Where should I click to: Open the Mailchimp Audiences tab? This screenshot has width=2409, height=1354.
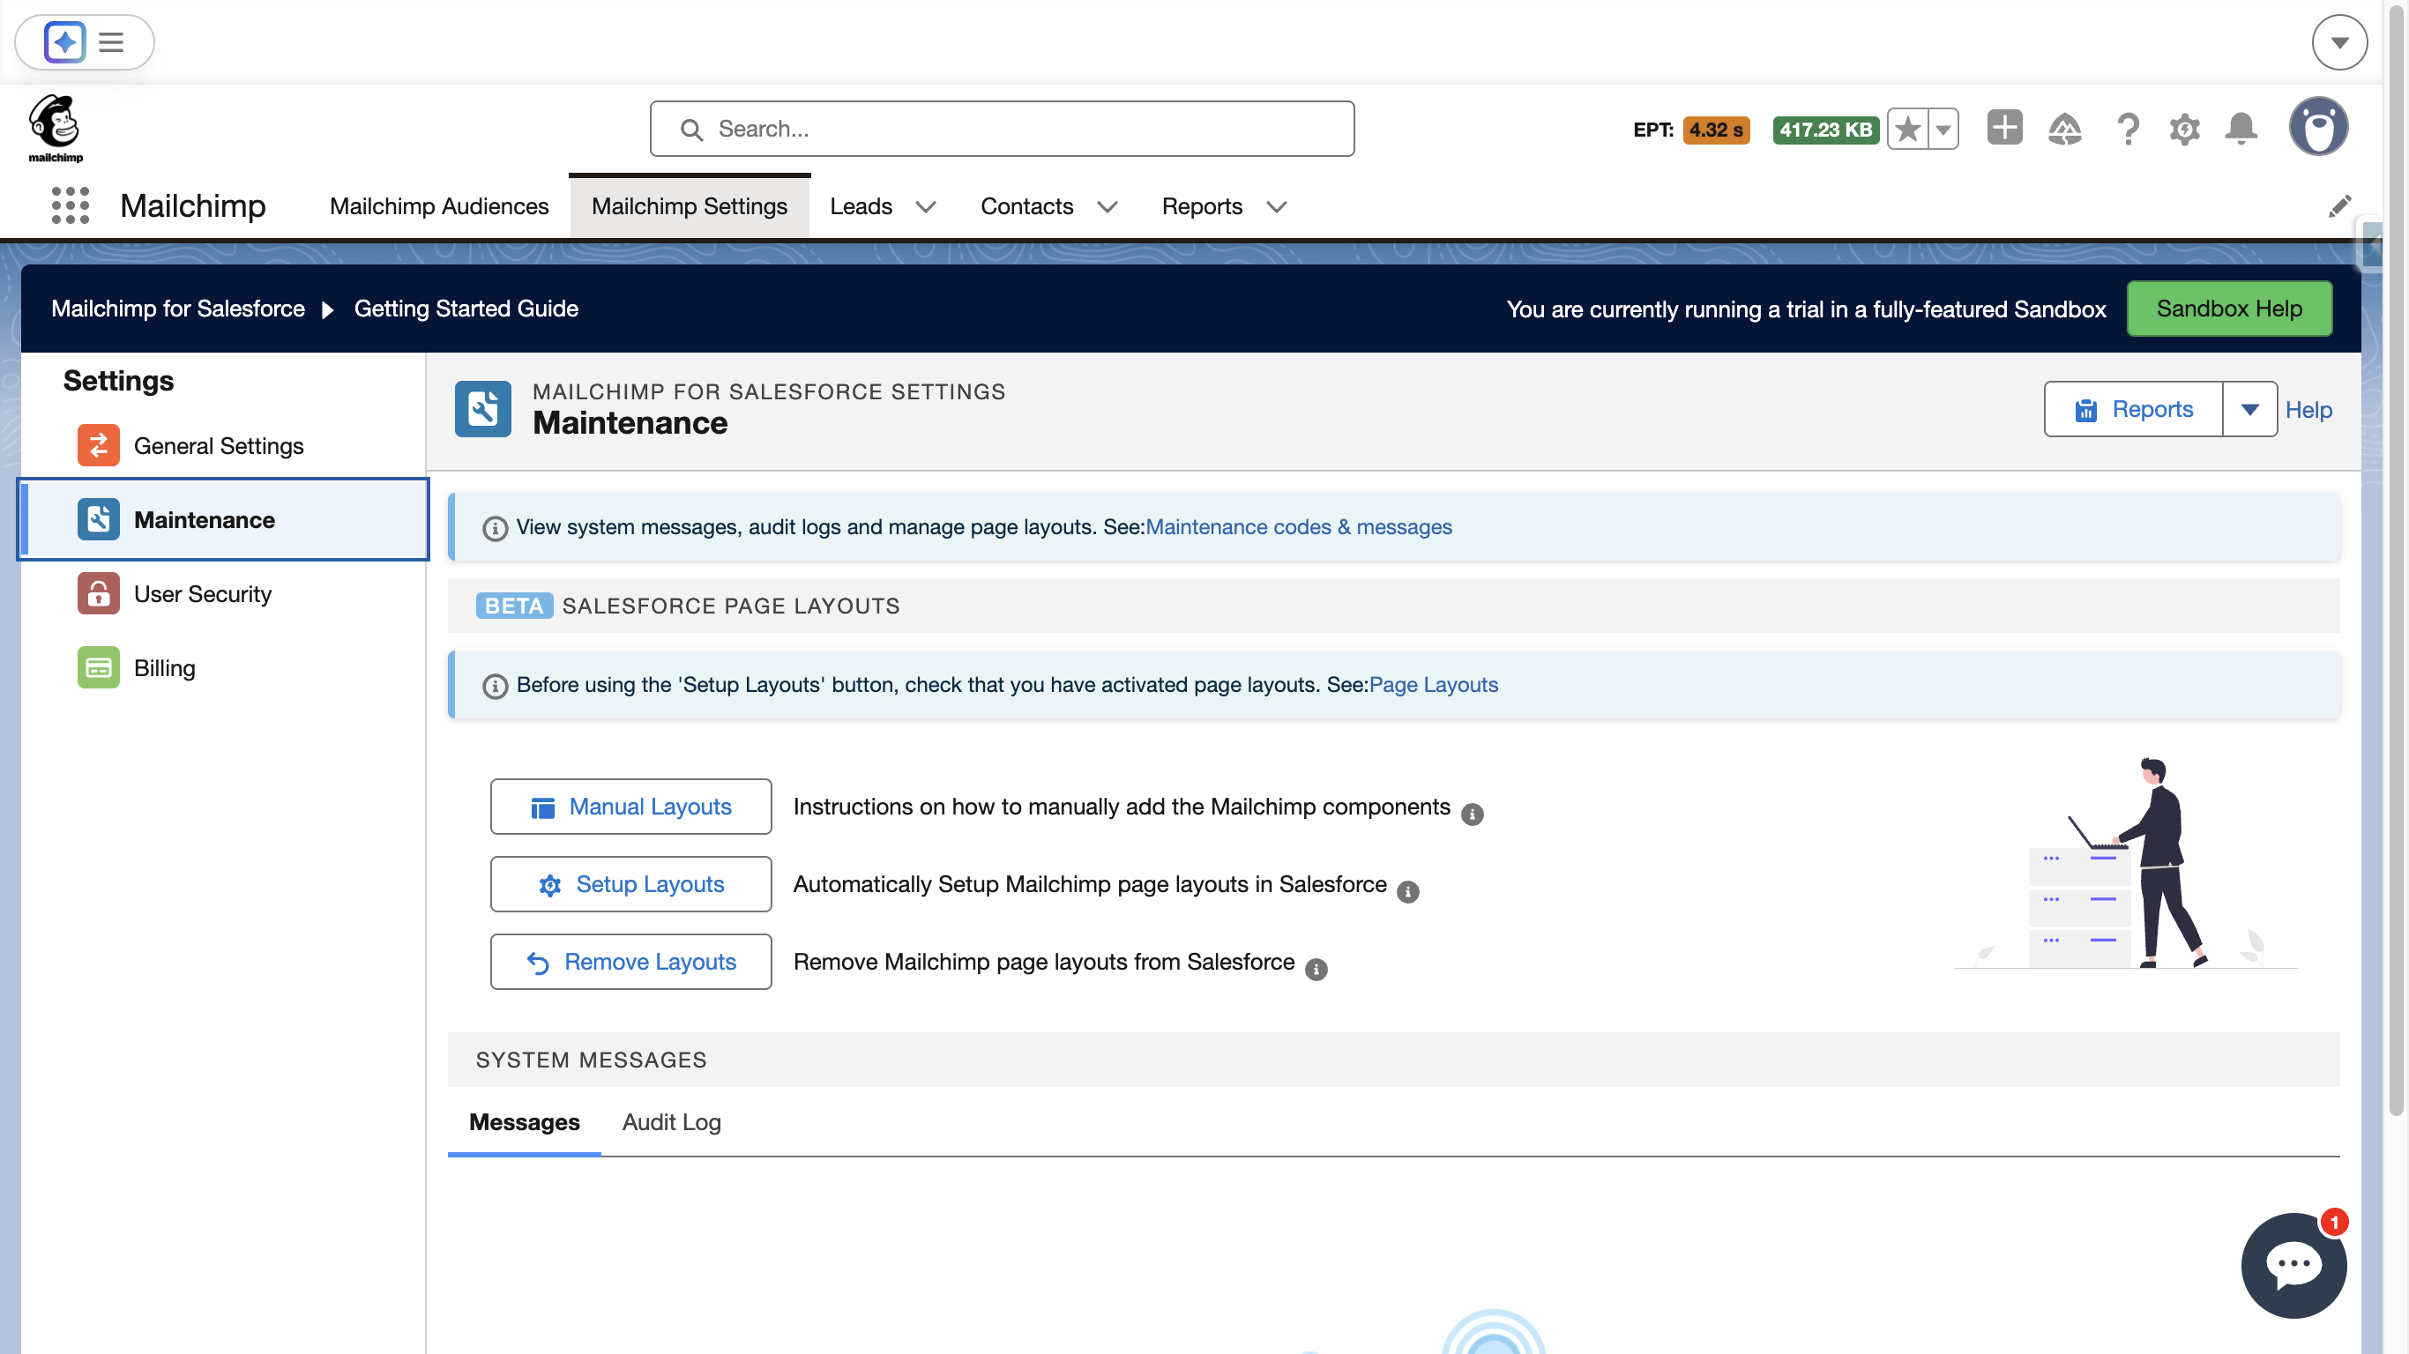(x=438, y=206)
